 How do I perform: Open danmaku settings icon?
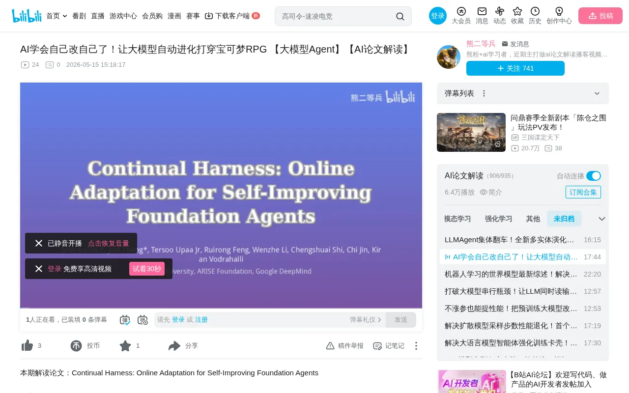[143, 320]
